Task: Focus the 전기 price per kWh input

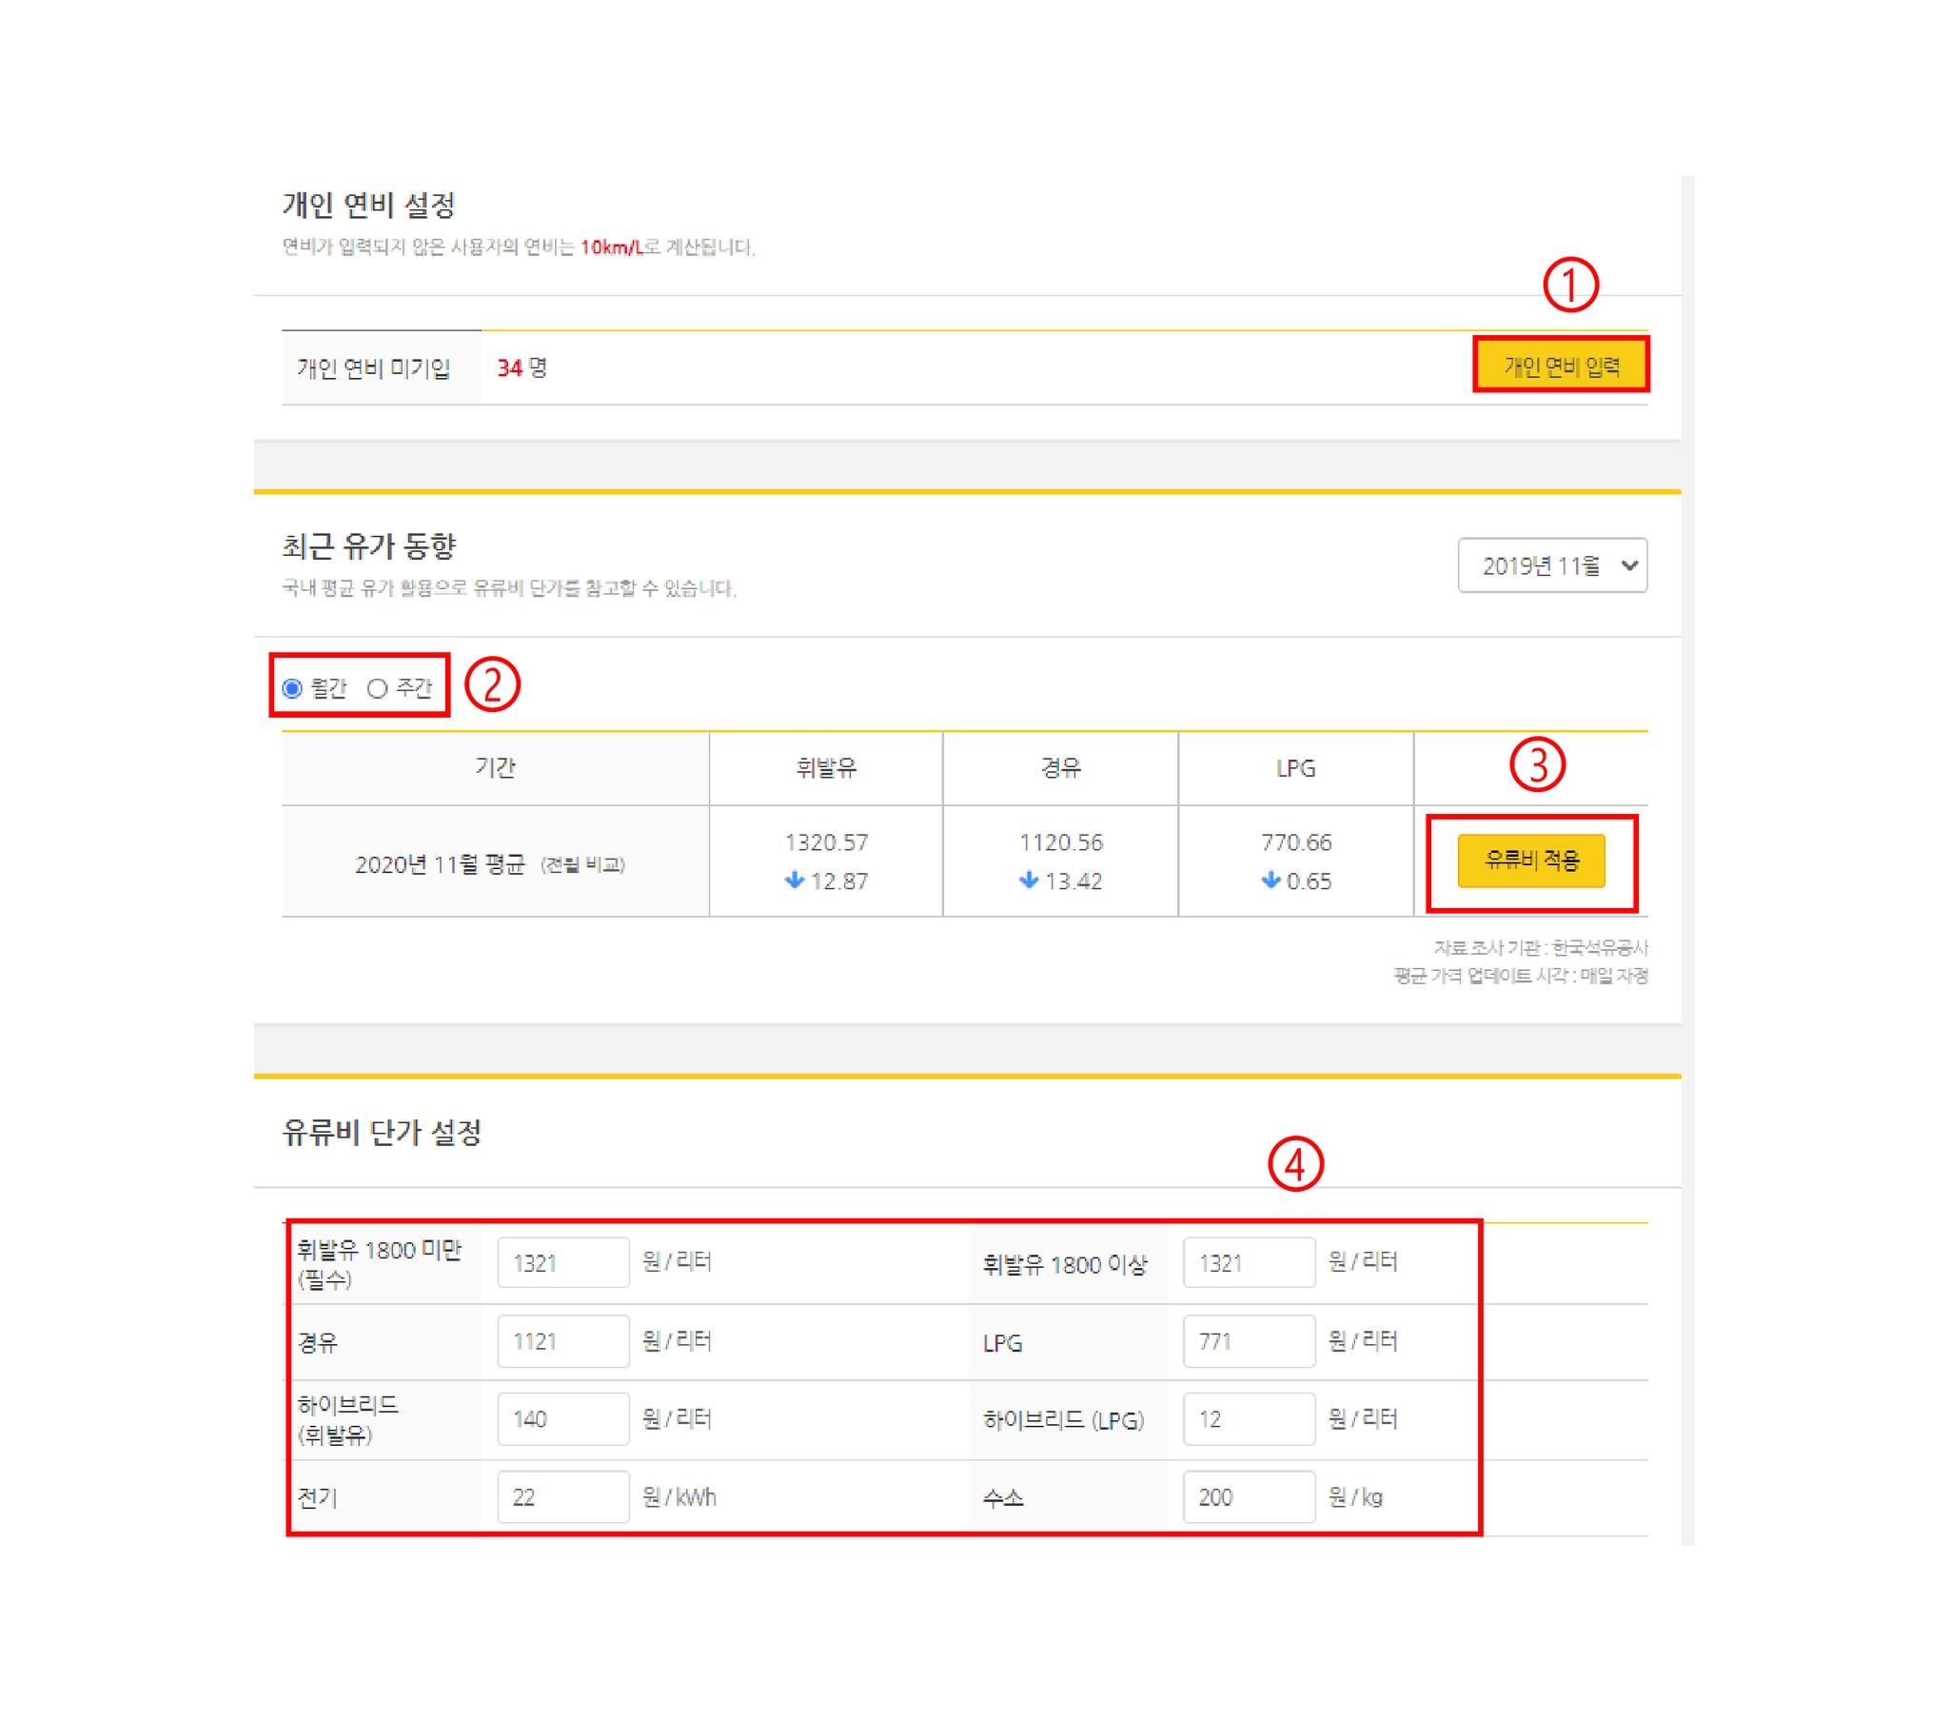Action: click(562, 1496)
